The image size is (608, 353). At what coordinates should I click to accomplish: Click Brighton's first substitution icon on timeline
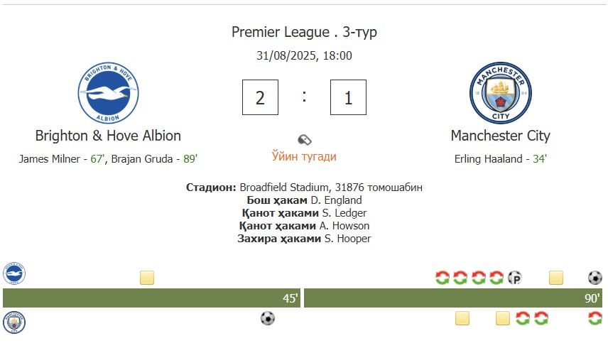[x=442, y=278]
